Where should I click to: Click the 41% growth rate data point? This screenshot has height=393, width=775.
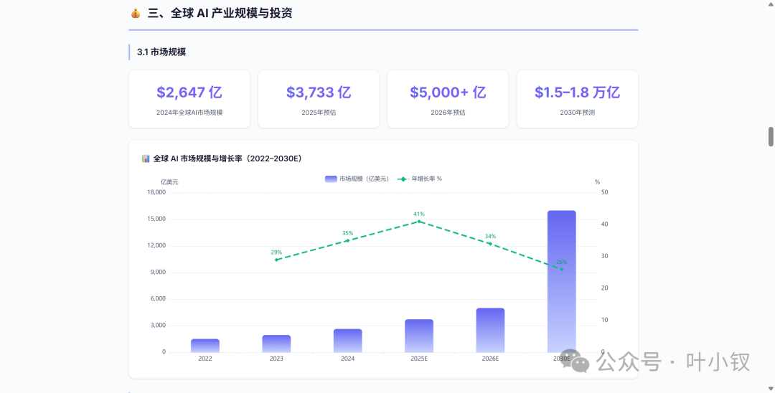pyautogui.click(x=419, y=221)
